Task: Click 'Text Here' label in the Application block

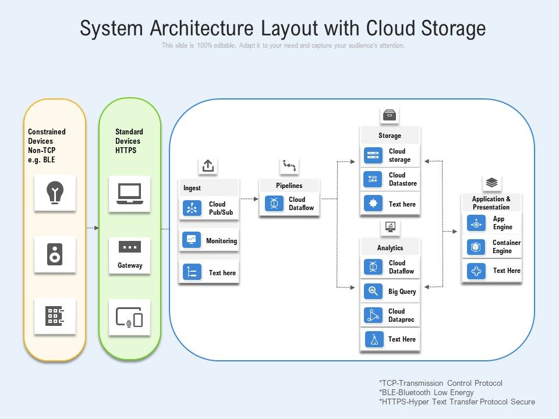Action: [x=507, y=271]
